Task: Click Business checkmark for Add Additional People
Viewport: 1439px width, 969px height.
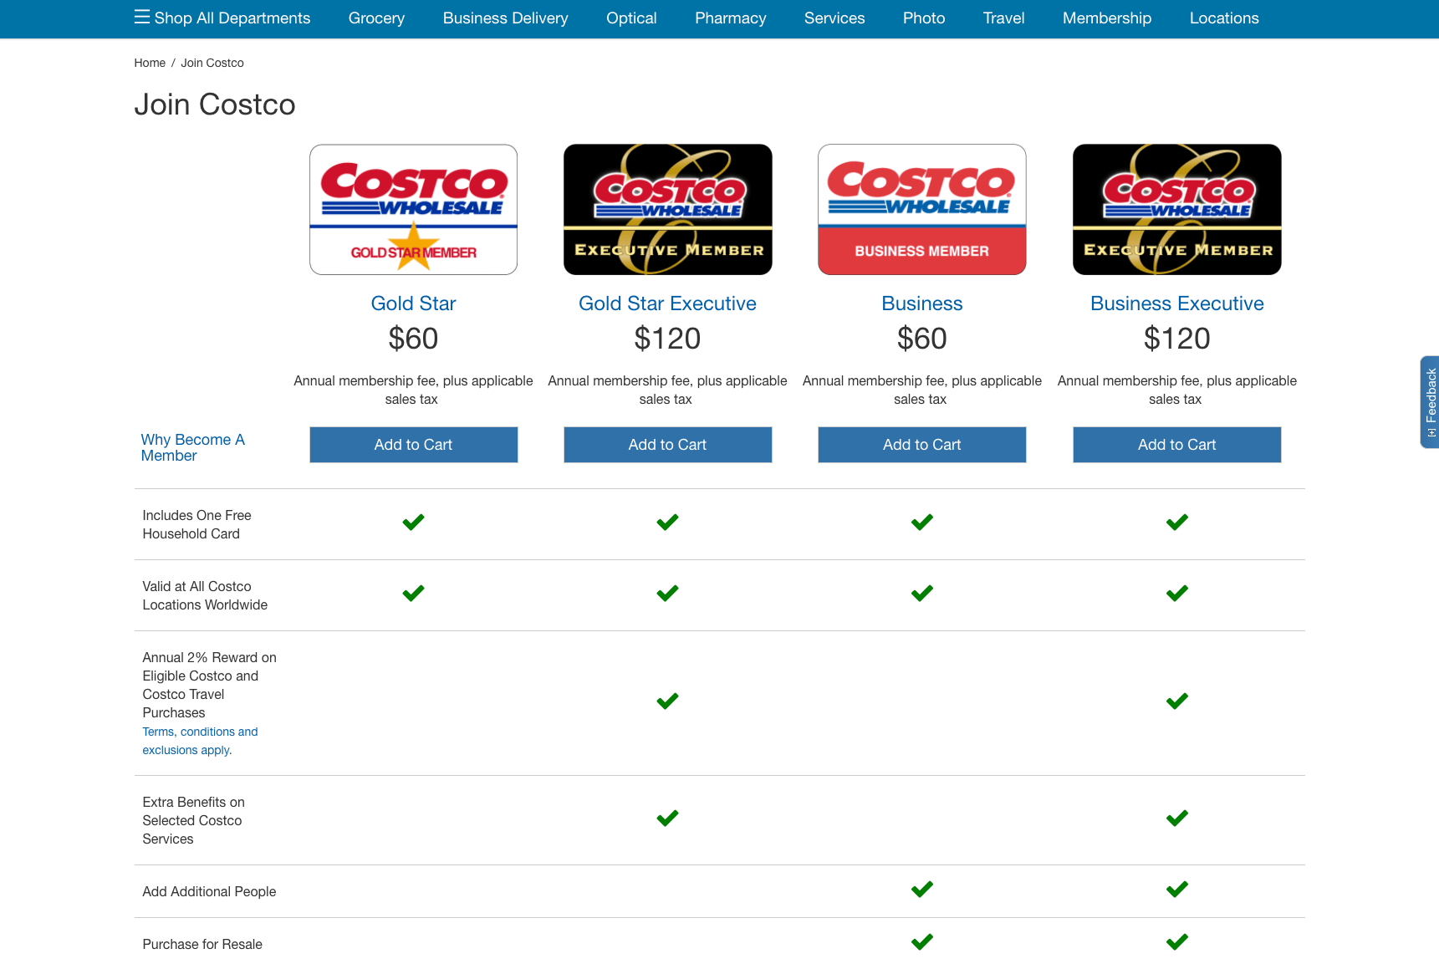Action: (x=922, y=890)
